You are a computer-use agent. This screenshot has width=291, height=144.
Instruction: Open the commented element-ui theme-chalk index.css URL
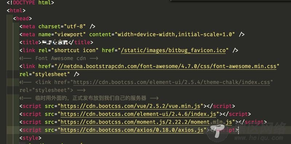(x=172, y=82)
